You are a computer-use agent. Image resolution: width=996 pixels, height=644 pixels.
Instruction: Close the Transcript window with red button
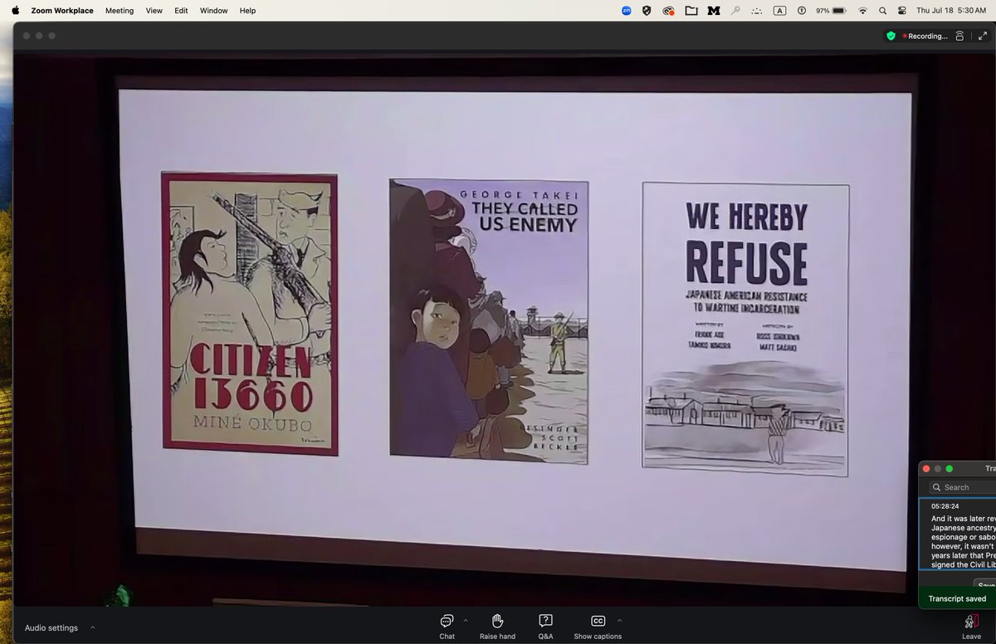pyautogui.click(x=926, y=469)
